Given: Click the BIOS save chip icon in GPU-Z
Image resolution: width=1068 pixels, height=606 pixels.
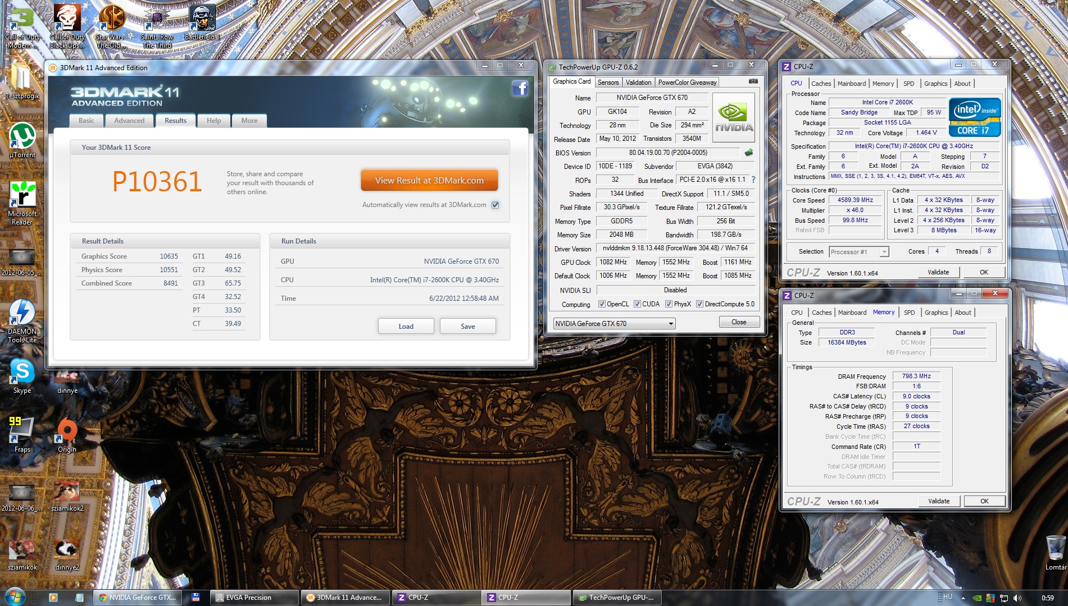Looking at the screenshot, I should coord(748,153).
